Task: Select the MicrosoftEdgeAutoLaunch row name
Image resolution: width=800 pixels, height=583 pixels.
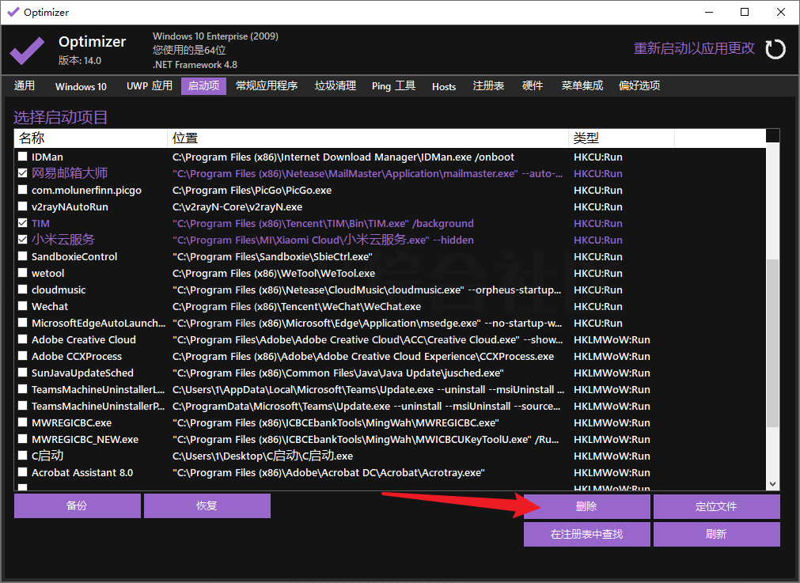Action: [98, 323]
